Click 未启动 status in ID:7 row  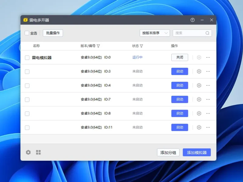[x=137, y=99]
